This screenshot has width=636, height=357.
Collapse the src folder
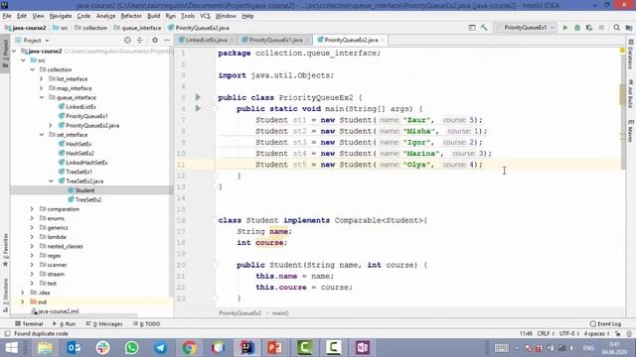click(x=24, y=60)
